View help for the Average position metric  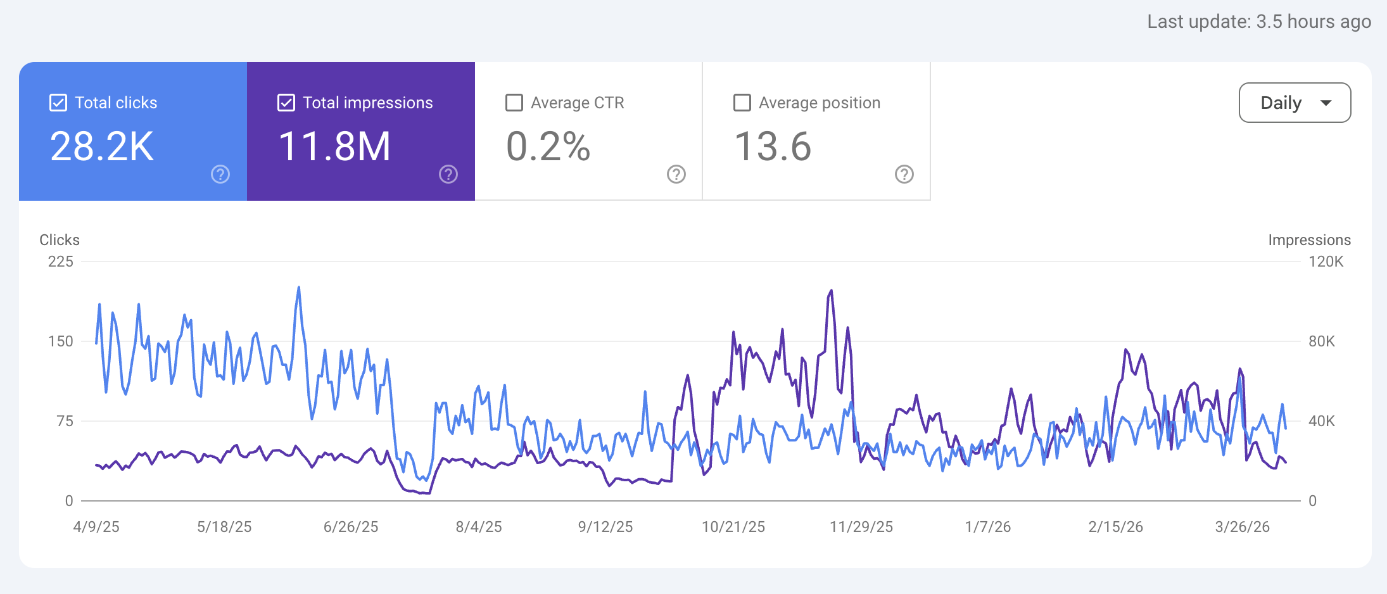tap(904, 173)
